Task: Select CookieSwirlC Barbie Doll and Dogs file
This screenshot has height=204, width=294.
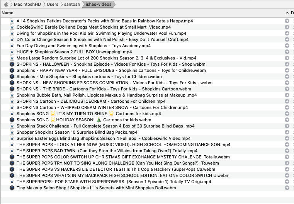Action: tap(94, 27)
